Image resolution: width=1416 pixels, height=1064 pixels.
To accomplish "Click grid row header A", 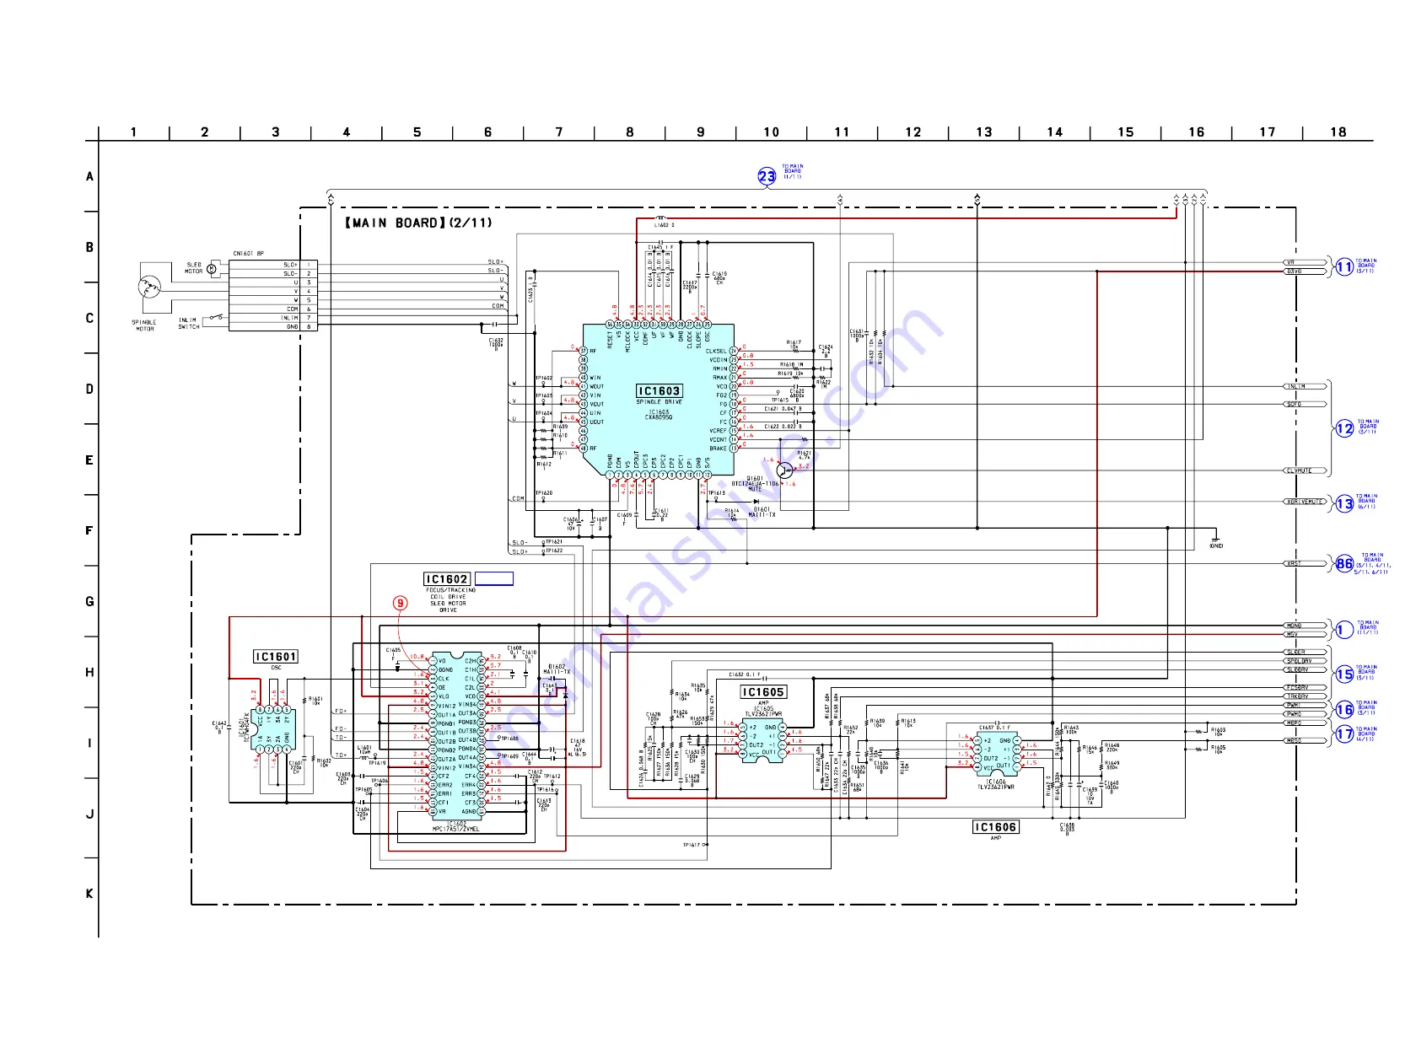I will [90, 176].
